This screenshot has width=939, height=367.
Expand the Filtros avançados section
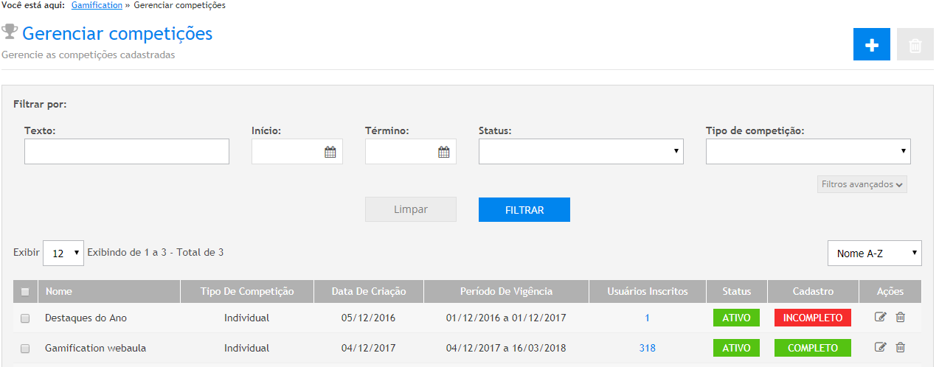pos(862,184)
